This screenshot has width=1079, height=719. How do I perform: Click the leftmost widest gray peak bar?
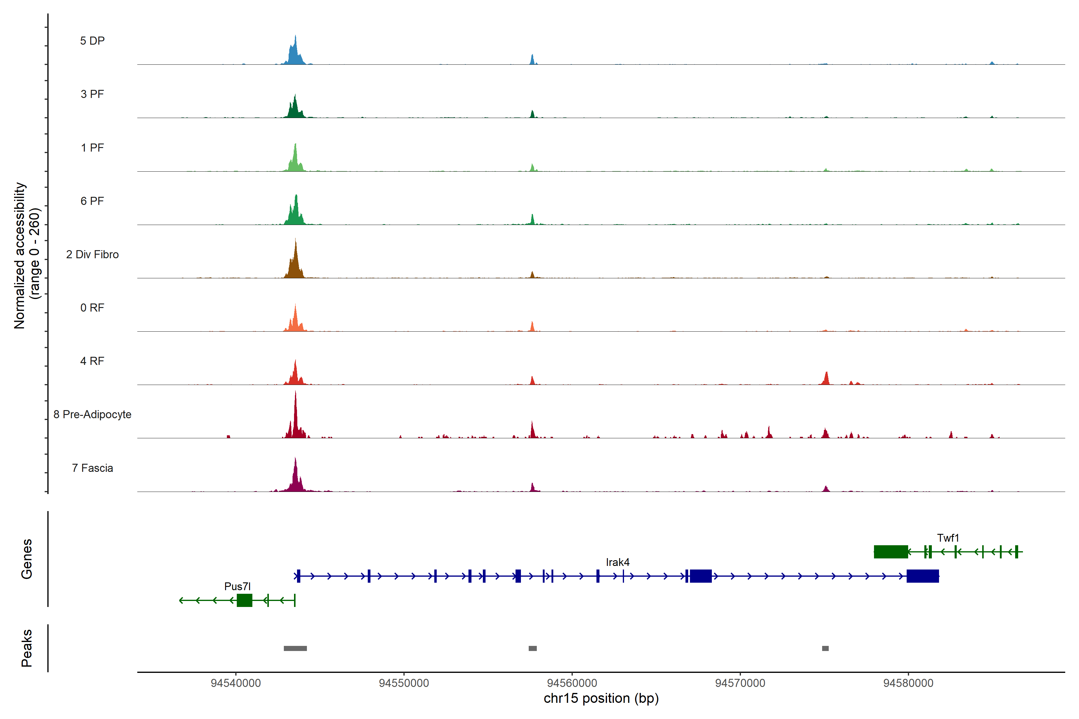[x=295, y=648]
